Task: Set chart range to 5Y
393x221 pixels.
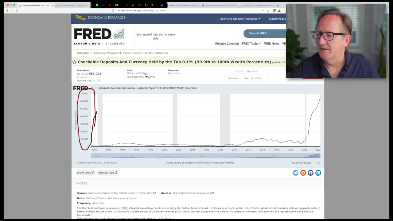Action: (x=242, y=72)
